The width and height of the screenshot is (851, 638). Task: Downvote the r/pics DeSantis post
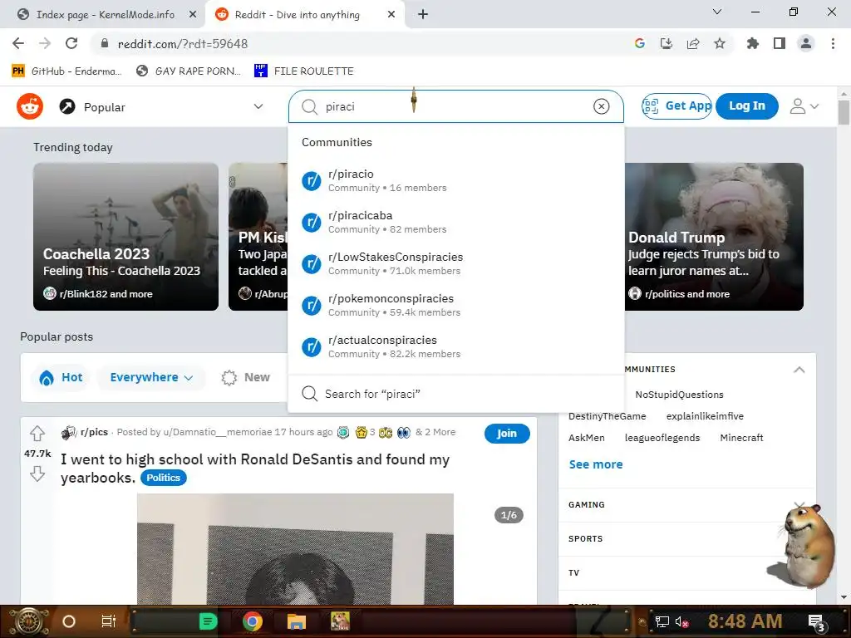pos(37,474)
